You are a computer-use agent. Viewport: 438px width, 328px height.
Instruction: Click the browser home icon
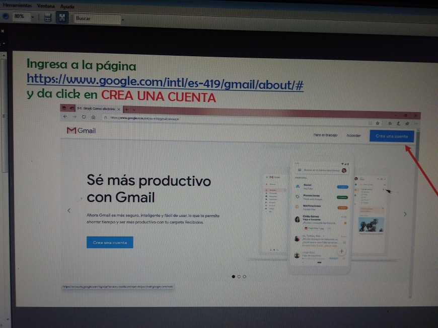coord(93,118)
